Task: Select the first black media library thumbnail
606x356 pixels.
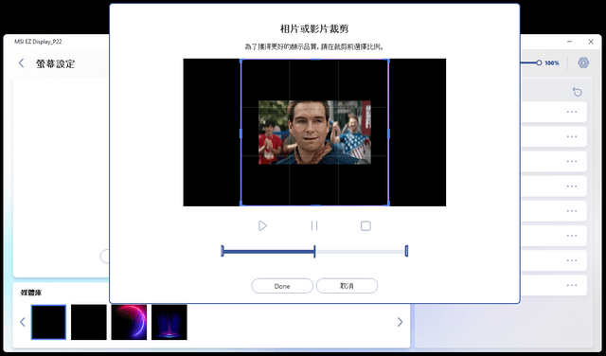Action: 48,322
